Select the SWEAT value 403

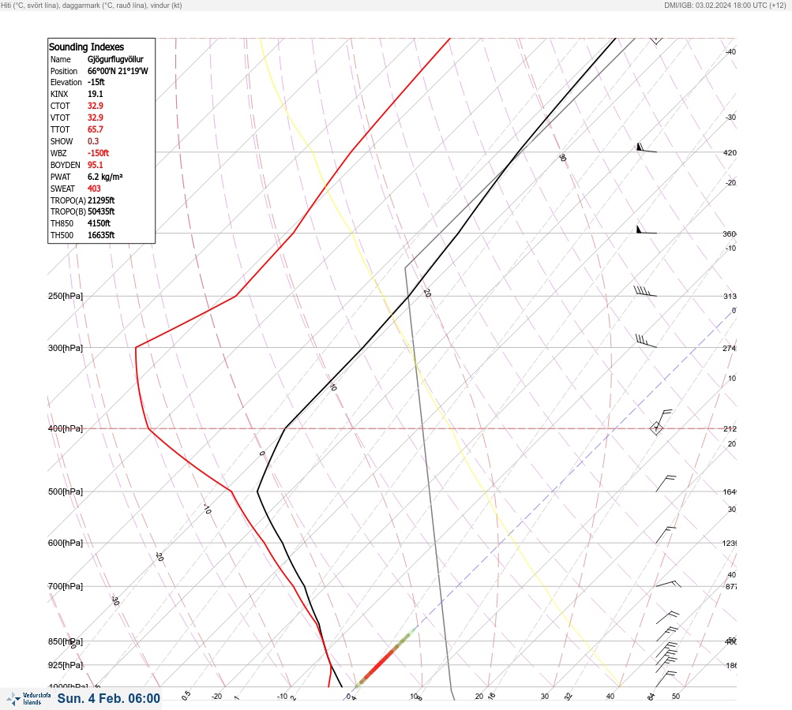(94, 189)
